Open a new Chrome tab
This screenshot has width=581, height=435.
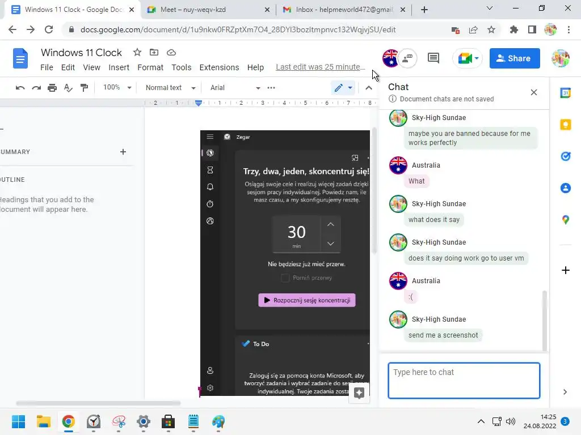424,10
